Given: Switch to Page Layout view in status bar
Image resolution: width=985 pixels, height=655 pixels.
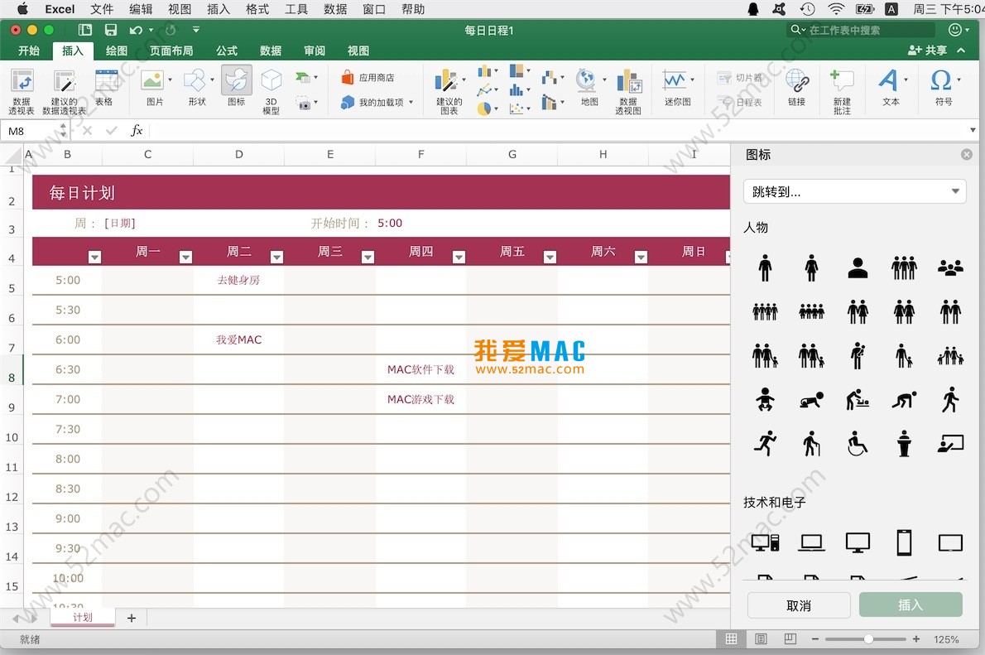Looking at the screenshot, I should coord(761,638).
